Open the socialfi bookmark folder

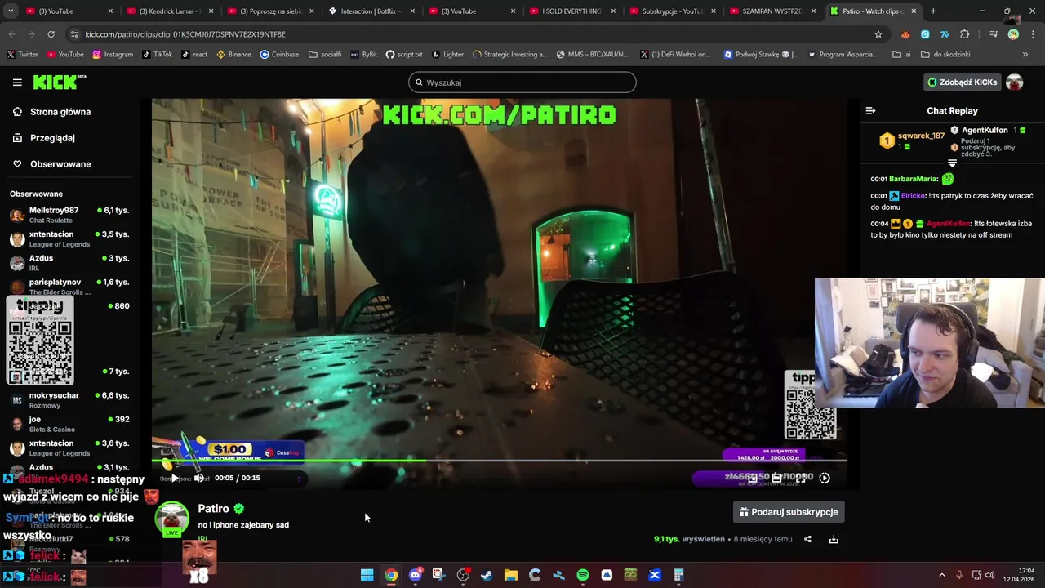[325, 55]
